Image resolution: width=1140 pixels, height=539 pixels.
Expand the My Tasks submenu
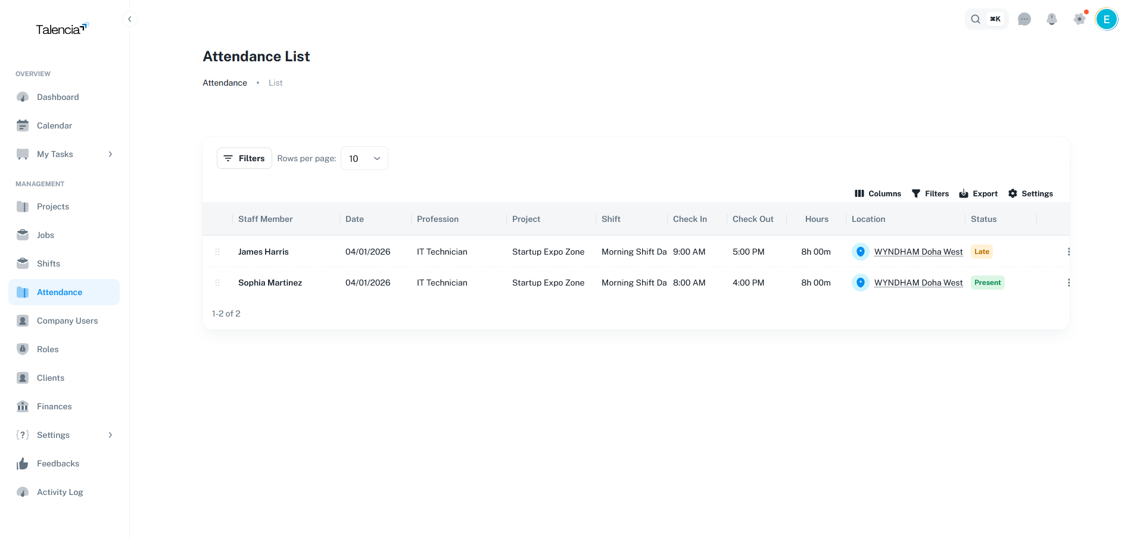[110, 154]
